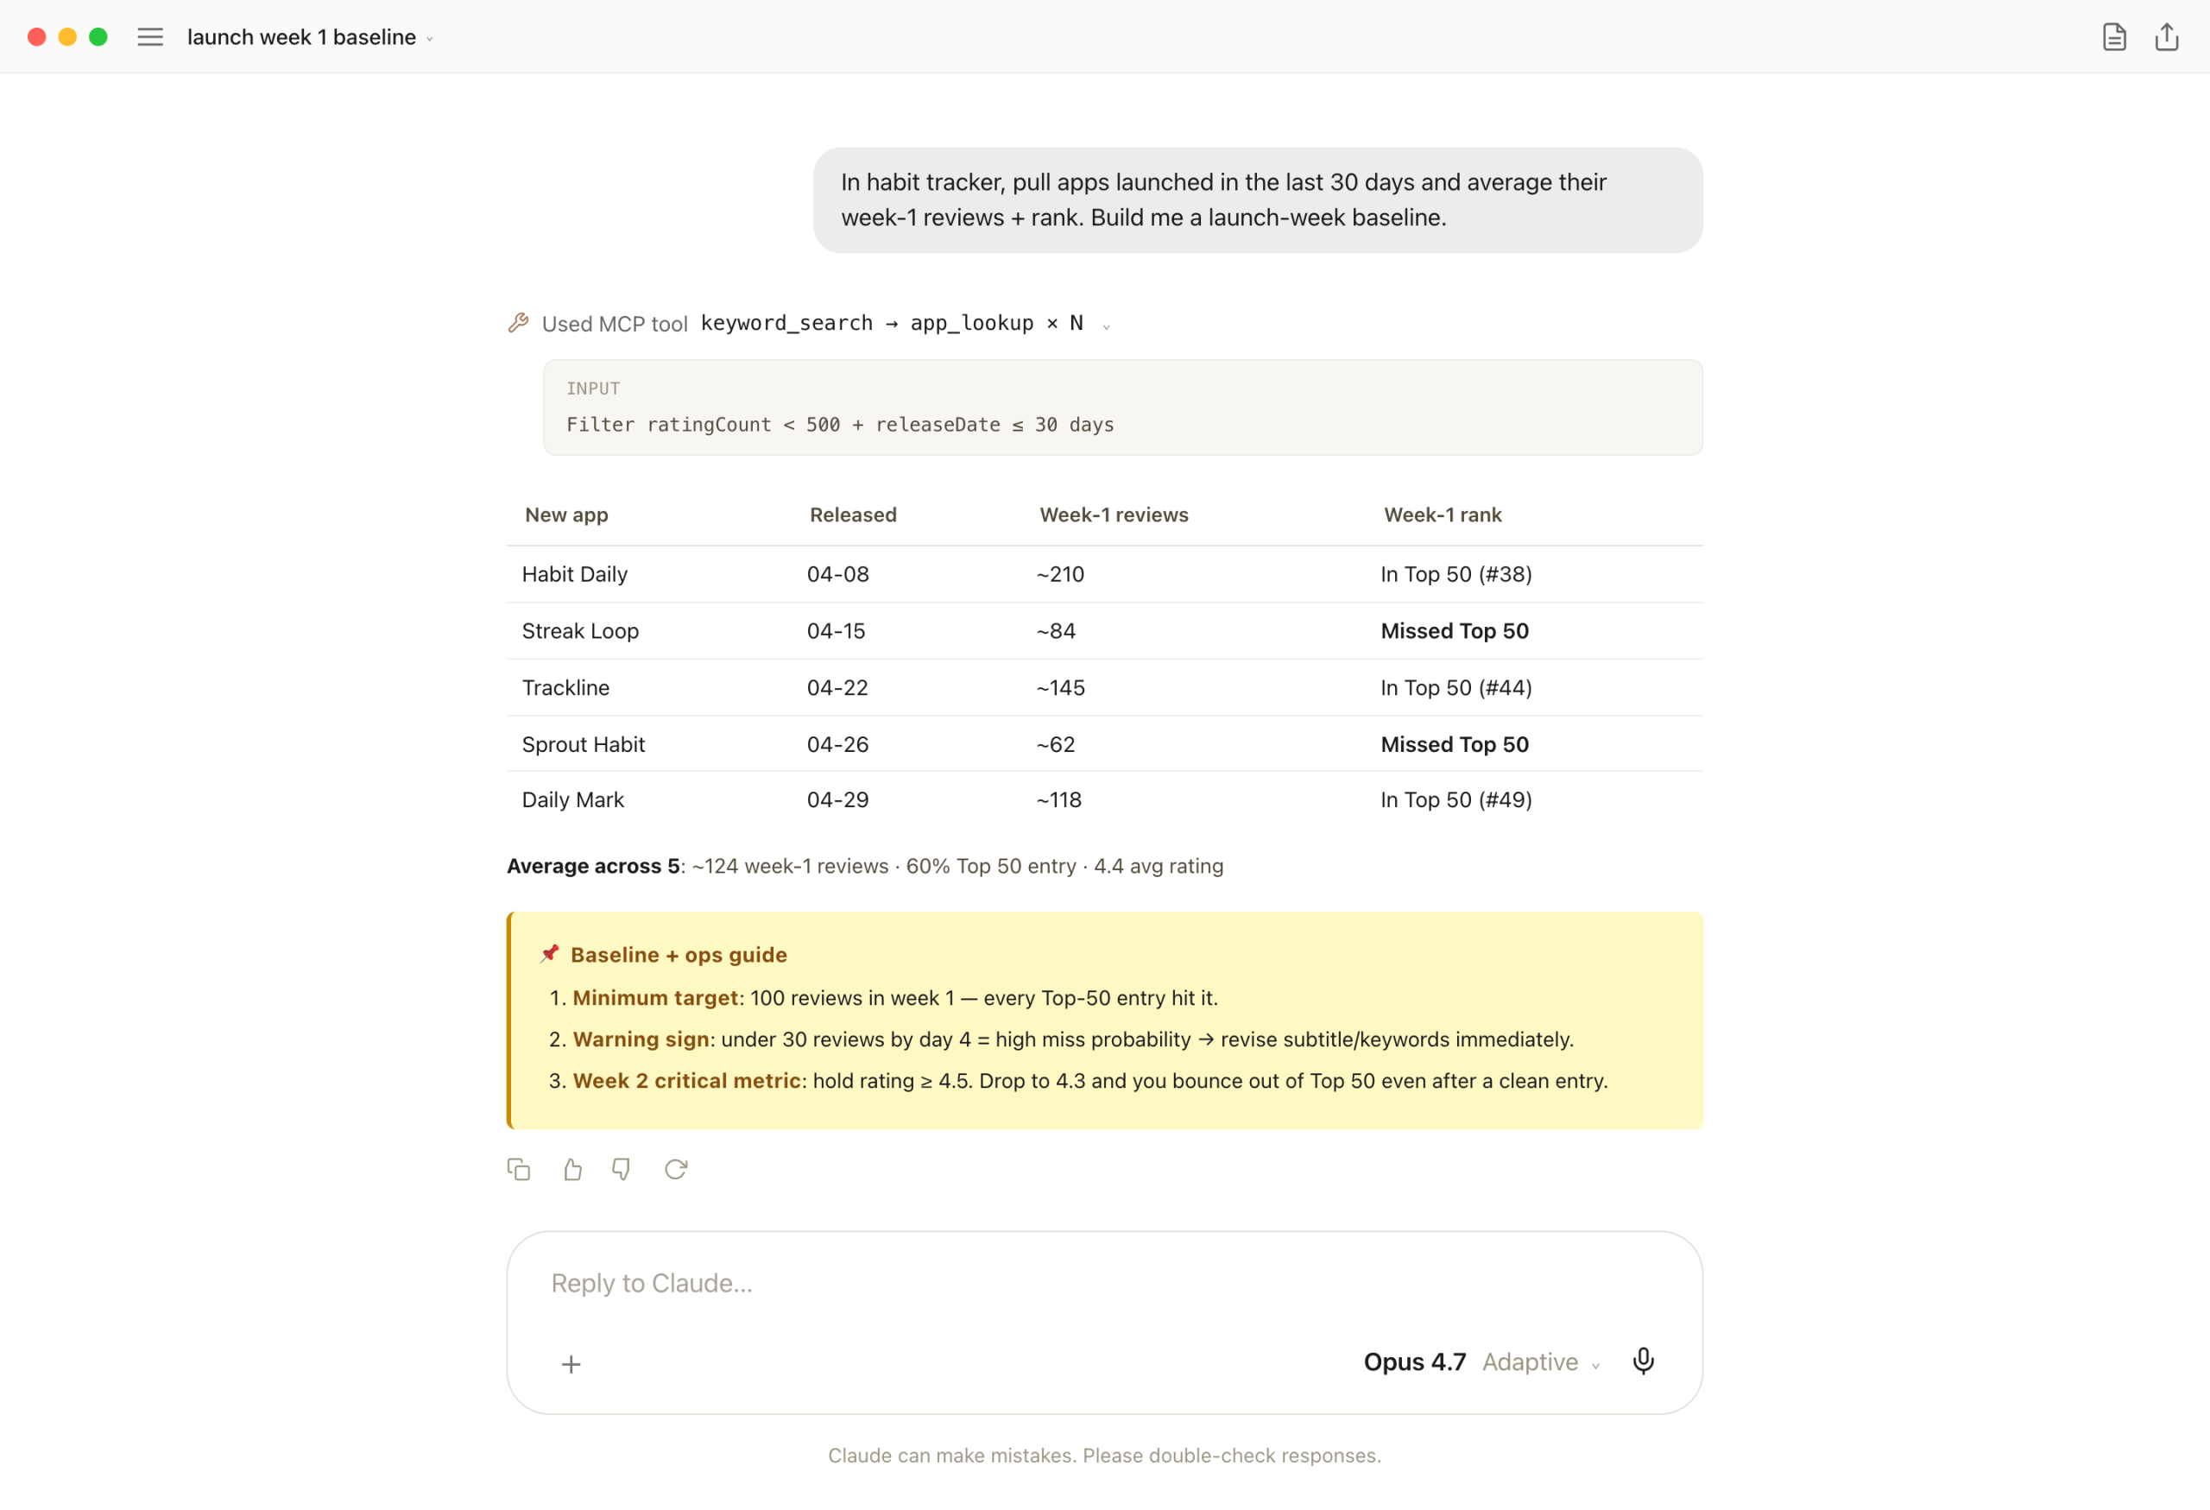Click the 'Week-1 reviews' column header
This screenshot has height=1510, width=2210.
[x=1114, y=515]
